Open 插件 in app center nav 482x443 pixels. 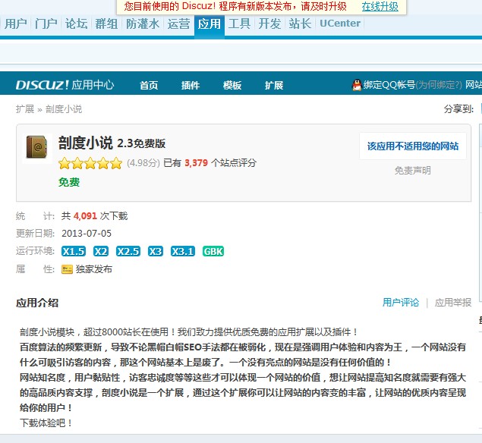(191, 85)
